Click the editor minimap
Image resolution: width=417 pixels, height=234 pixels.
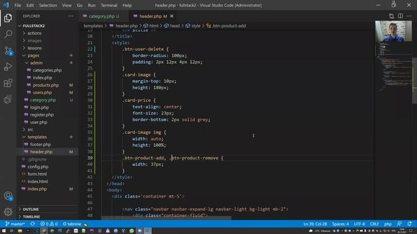(394, 66)
